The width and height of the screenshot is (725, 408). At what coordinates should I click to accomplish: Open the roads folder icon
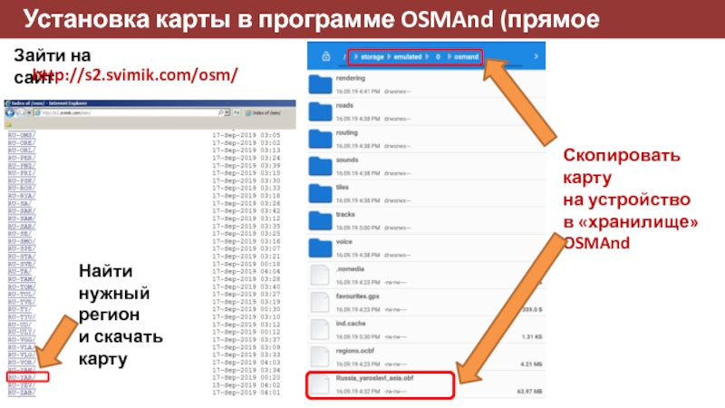[322, 112]
